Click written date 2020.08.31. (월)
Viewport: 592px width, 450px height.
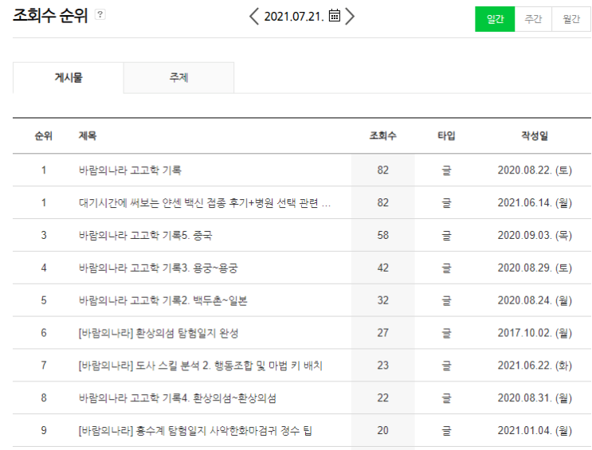[x=535, y=397]
